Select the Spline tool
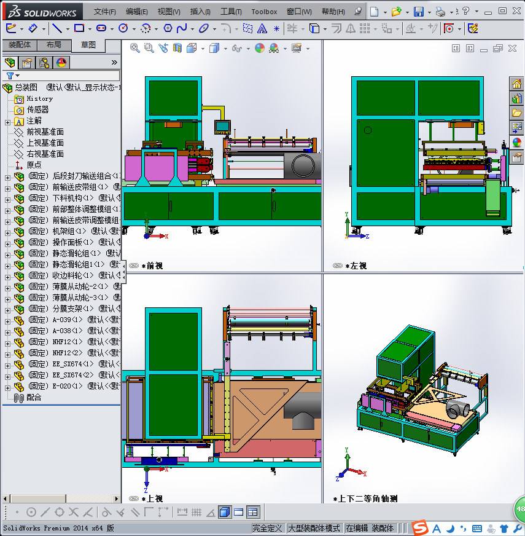This screenshot has height=536, width=525. [182, 28]
